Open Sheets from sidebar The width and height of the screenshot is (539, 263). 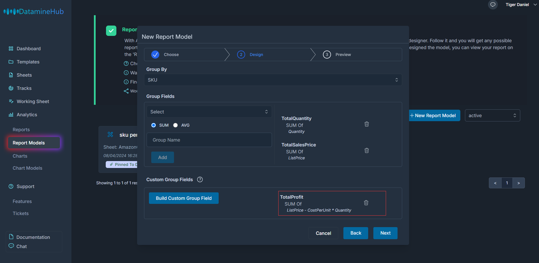24,75
